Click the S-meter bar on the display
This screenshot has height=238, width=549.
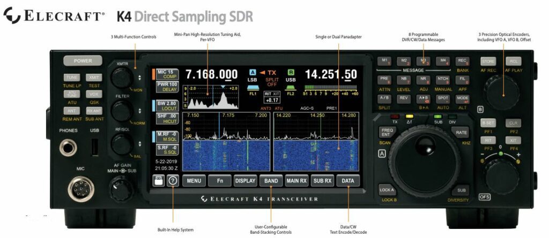(x=331, y=87)
